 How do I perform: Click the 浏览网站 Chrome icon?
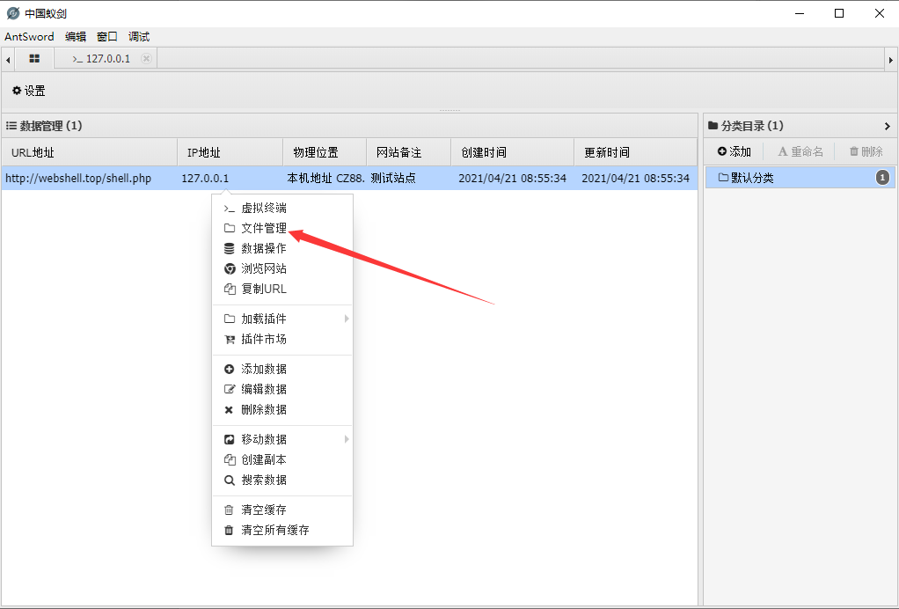(x=229, y=269)
